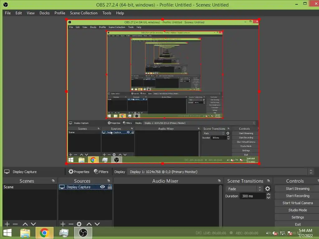Open the File menu

(x=8, y=13)
